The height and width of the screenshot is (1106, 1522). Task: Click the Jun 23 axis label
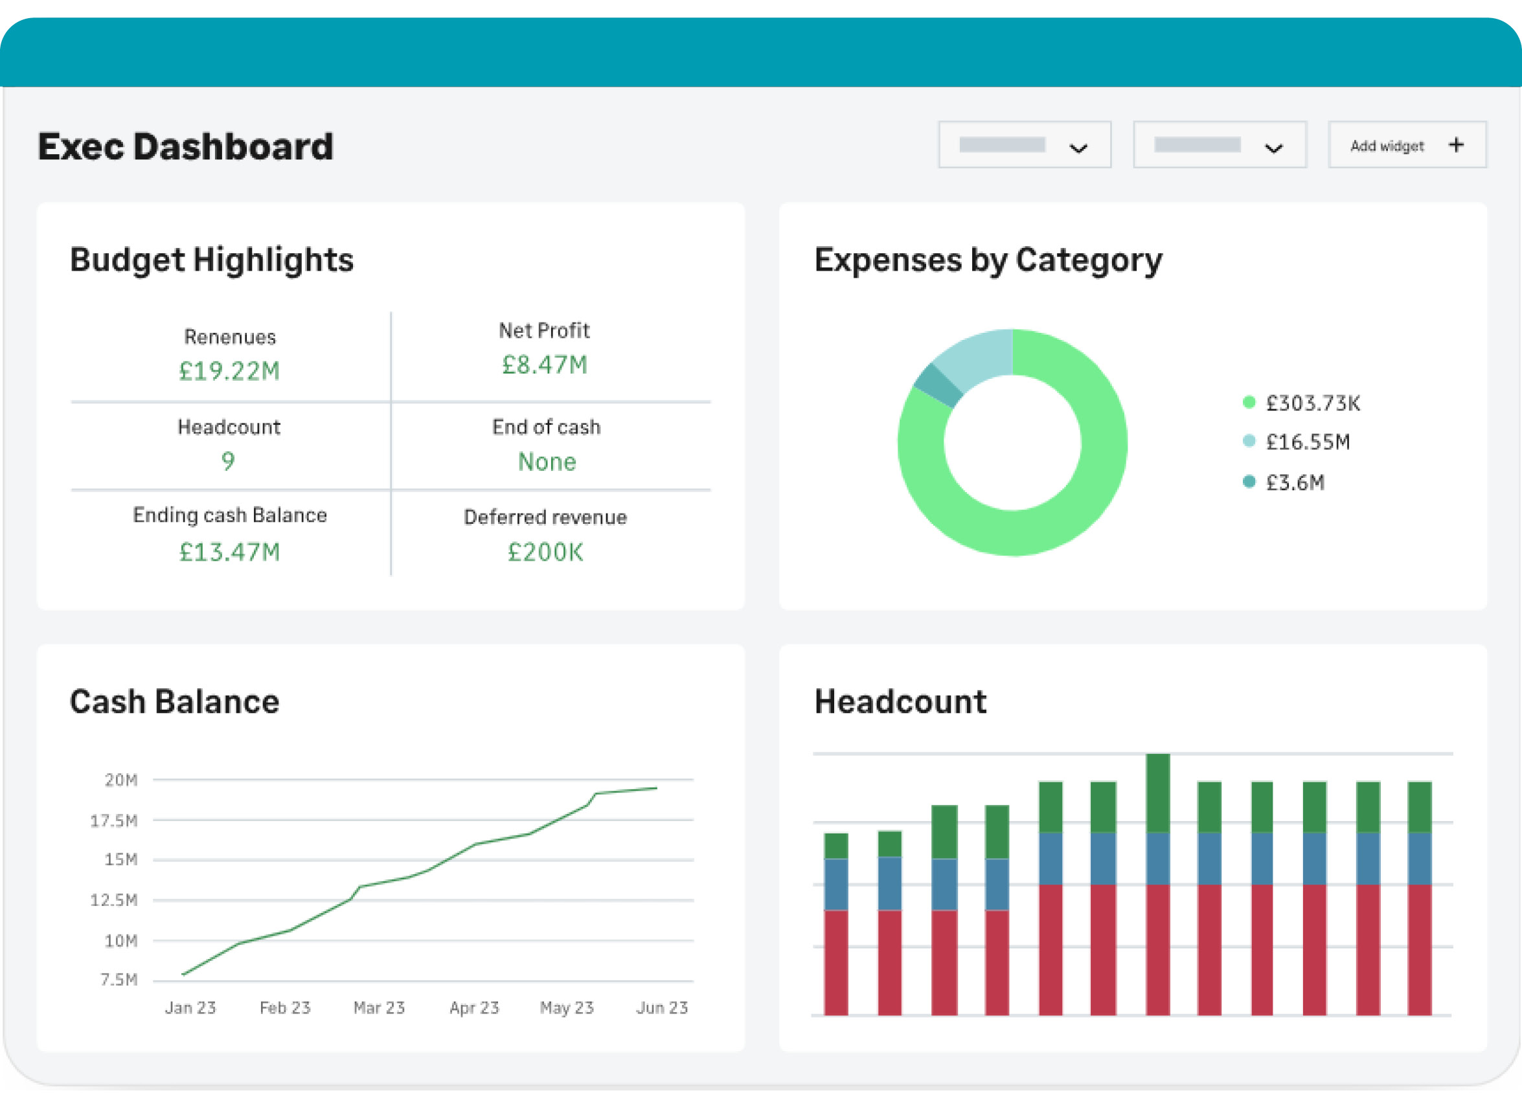(x=662, y=1008)
